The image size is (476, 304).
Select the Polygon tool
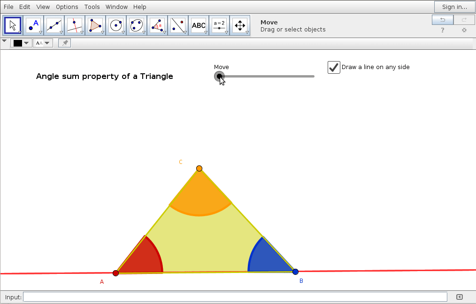(95, 25)
